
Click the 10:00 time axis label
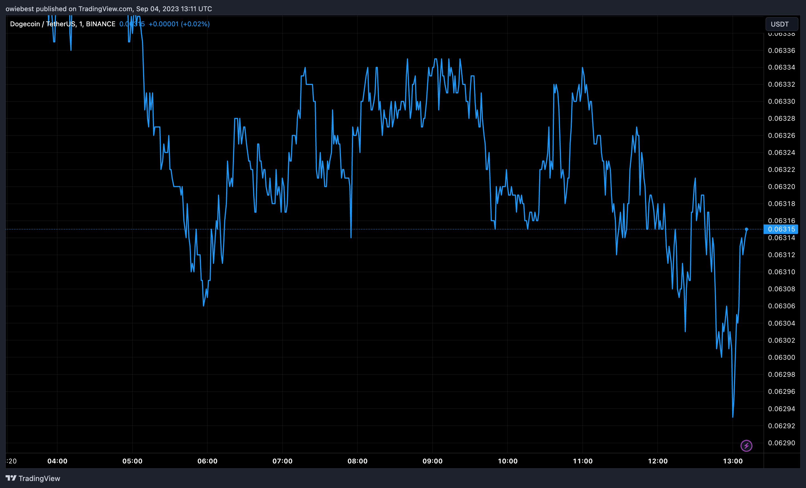coord(507,461)
